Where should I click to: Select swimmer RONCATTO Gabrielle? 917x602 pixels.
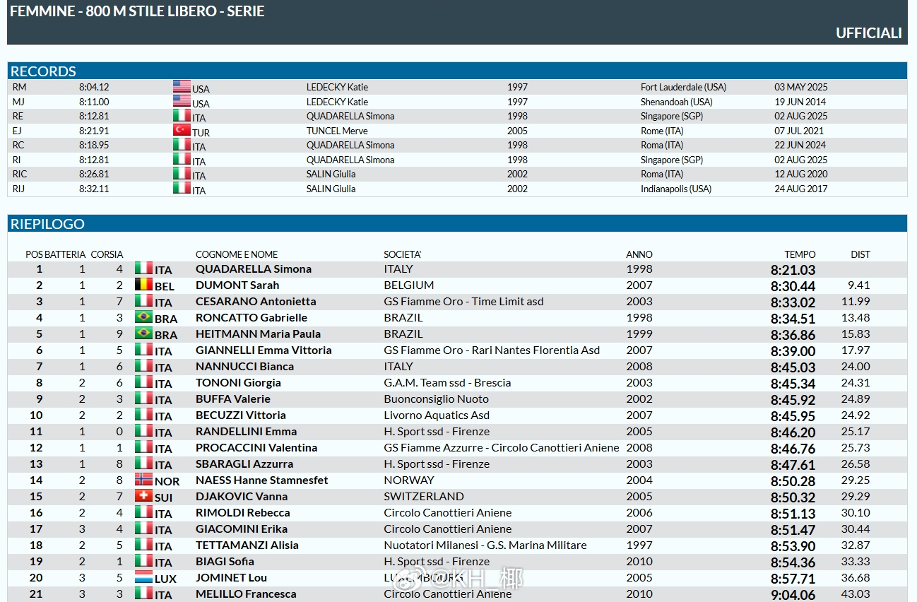pos(252,317)
